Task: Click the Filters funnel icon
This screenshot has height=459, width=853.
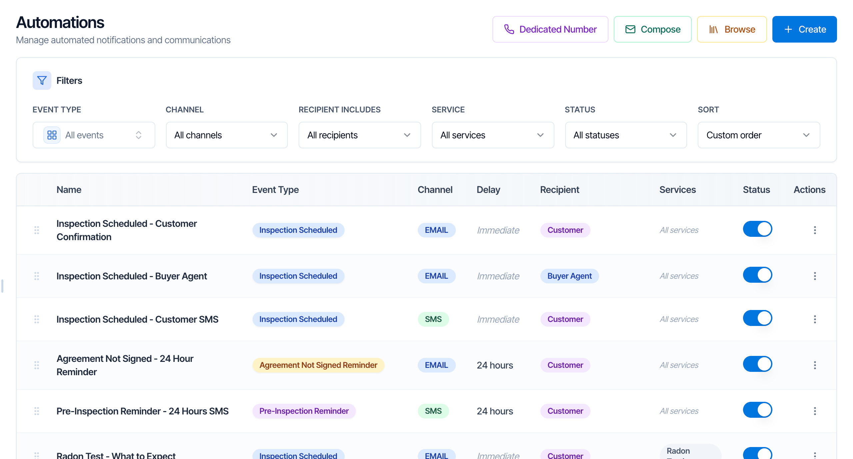Action: tap(42, 80)
